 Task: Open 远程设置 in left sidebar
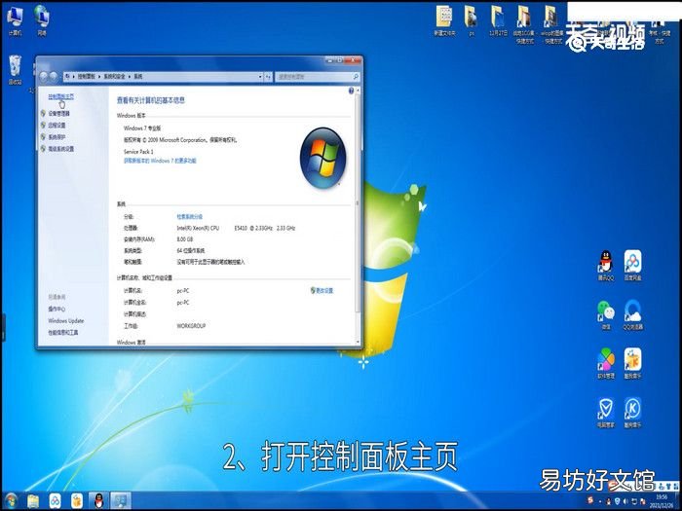[x=57, y=126]
